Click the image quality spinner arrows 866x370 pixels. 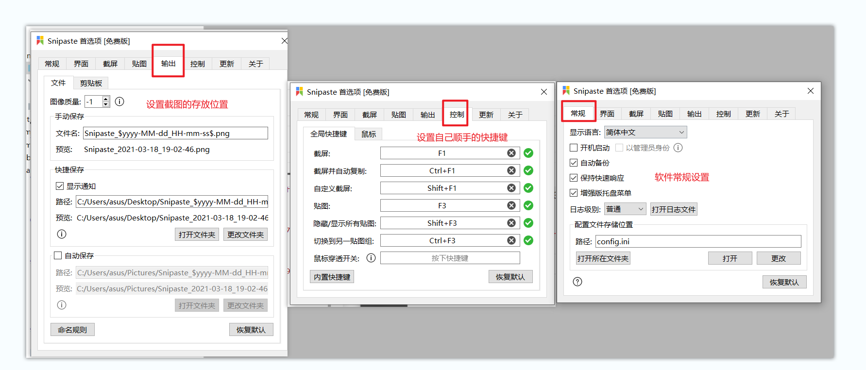coord(106,101)
